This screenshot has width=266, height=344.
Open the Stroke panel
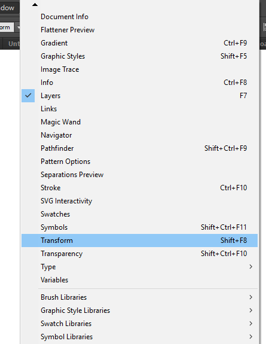click(x=139, y=188)
